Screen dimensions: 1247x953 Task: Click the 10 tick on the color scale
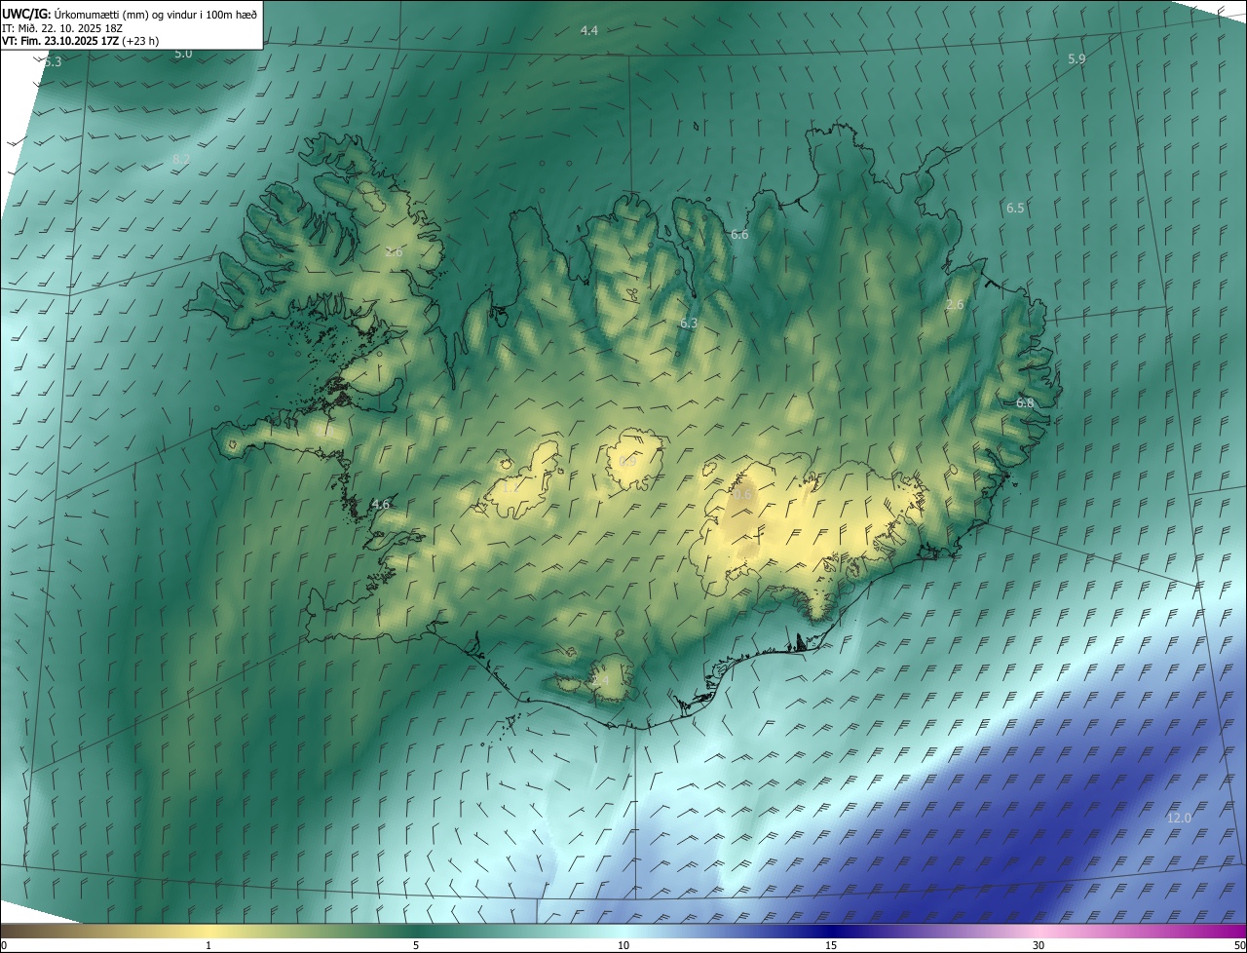click(x=623, y=945)
